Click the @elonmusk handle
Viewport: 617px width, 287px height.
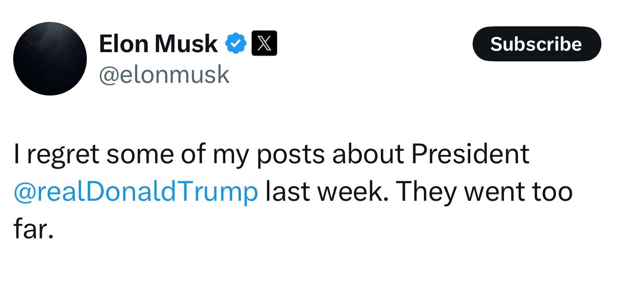[164, 75]
